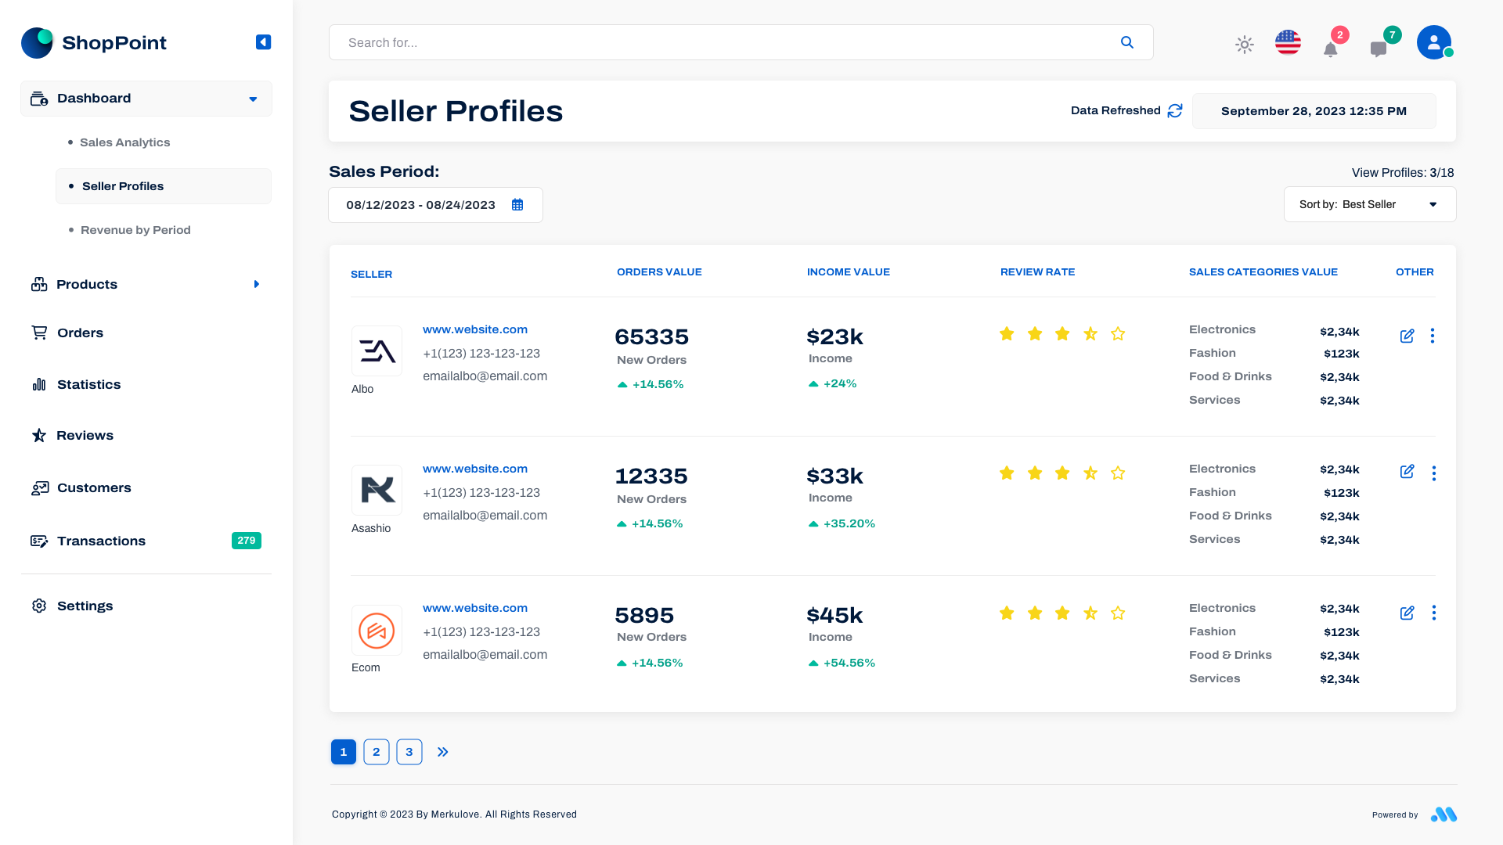Toggle the light theme sun icon
The height and width of the screenshot is (845, 1503).
1244,45
